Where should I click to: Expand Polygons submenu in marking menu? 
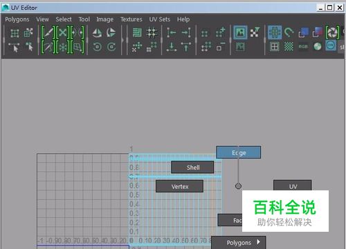(x=239, y=243)
